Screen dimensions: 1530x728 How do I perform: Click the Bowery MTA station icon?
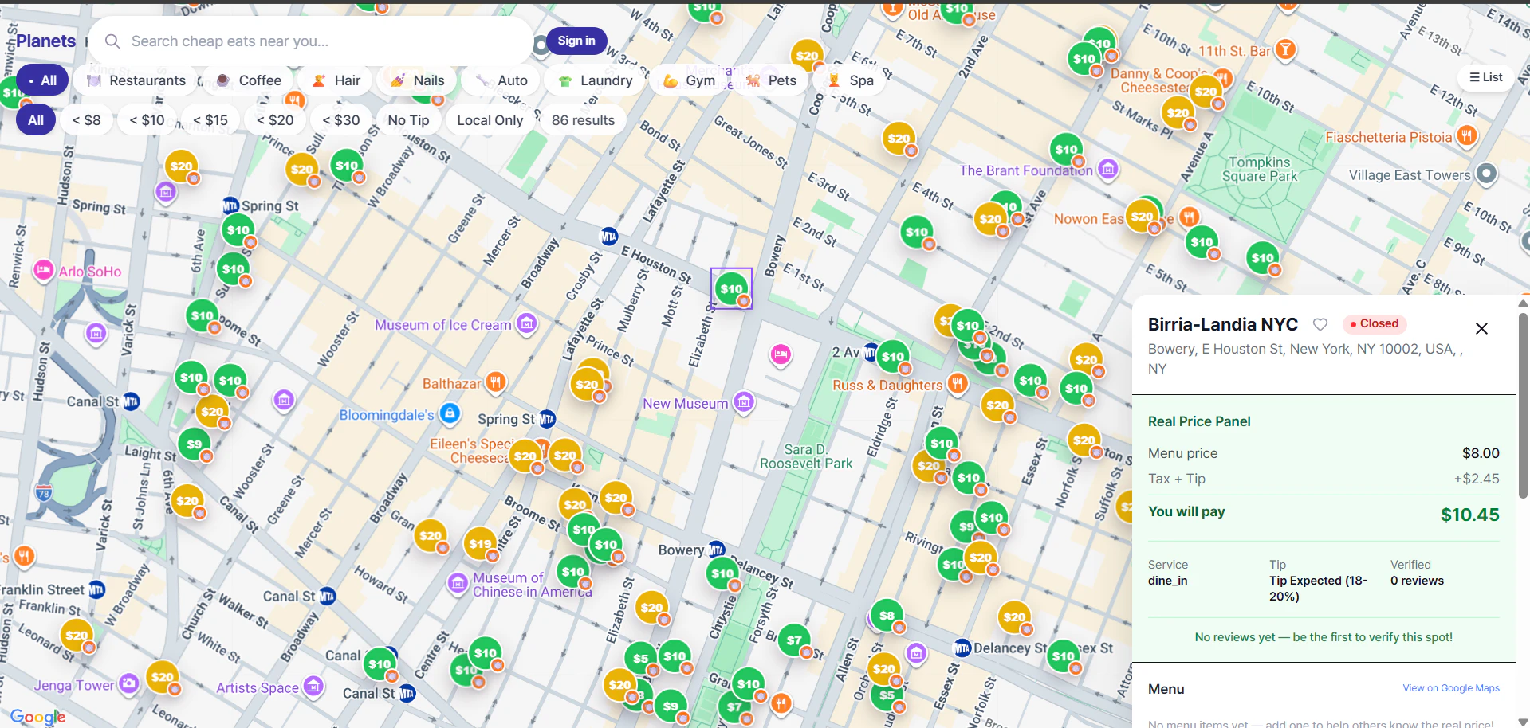pos(716,550)
